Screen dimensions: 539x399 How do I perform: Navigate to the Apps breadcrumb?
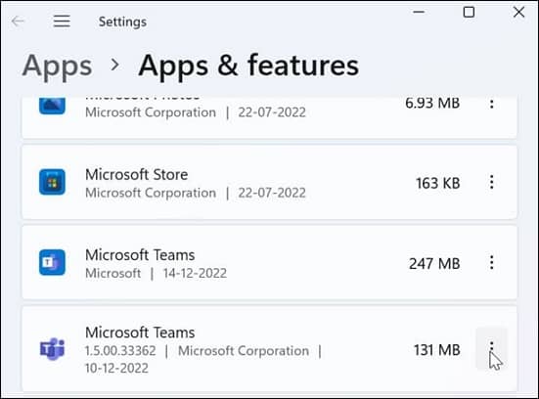click(58, 66)
